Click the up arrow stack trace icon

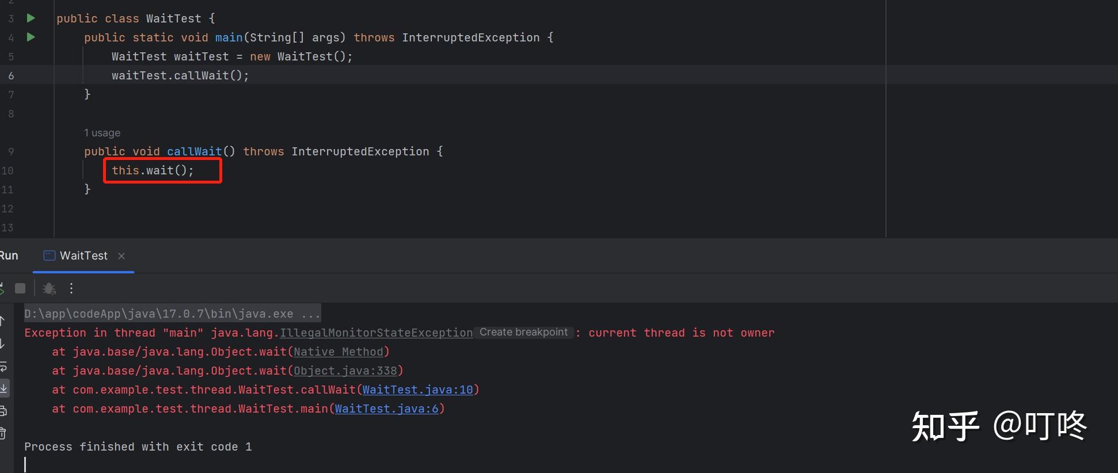(2, 321)
